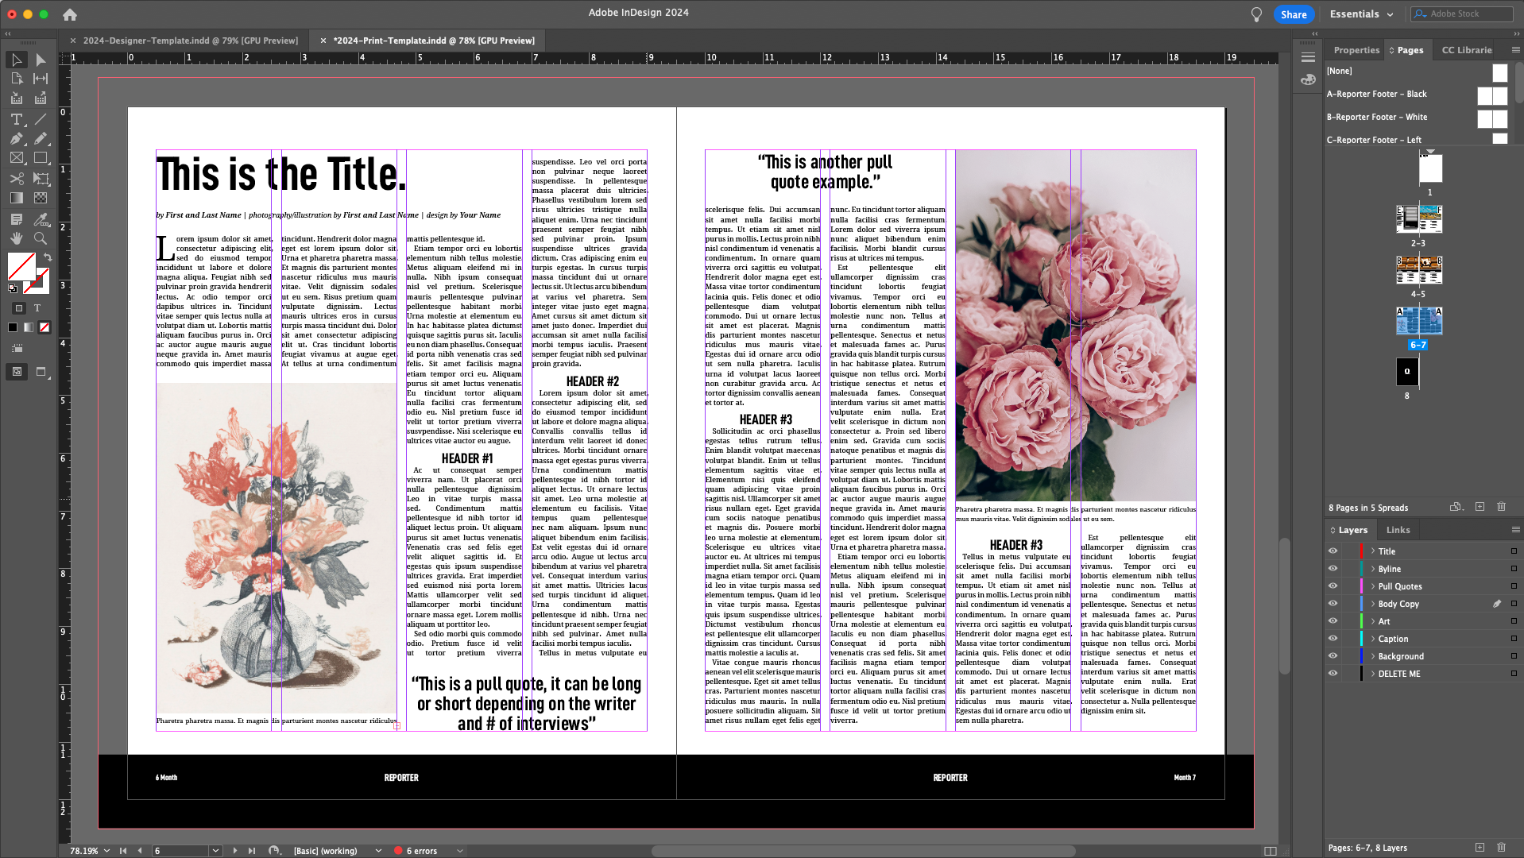Viewport: 1524px width, 858px height.
Task: Select the Hand tool
Action: click(17, 238)
